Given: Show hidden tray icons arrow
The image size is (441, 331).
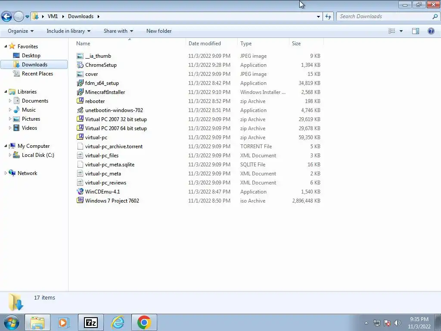Looking at the screenshot, I should pyautogui.click(x=366, y=323).
